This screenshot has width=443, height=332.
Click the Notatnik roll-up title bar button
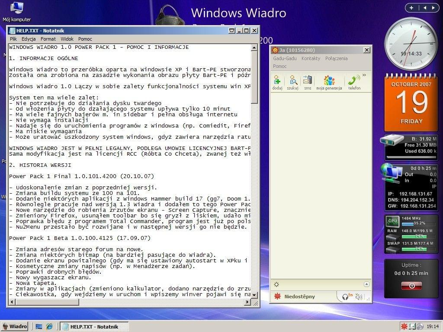(x=232, y=31)
